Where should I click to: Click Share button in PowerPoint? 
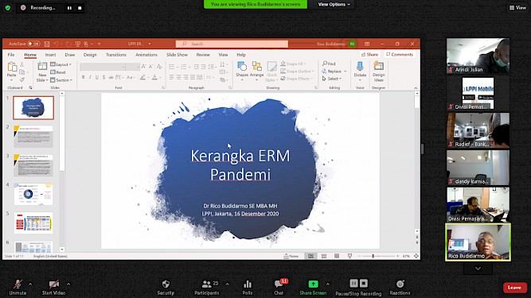[x=369, y=54]
